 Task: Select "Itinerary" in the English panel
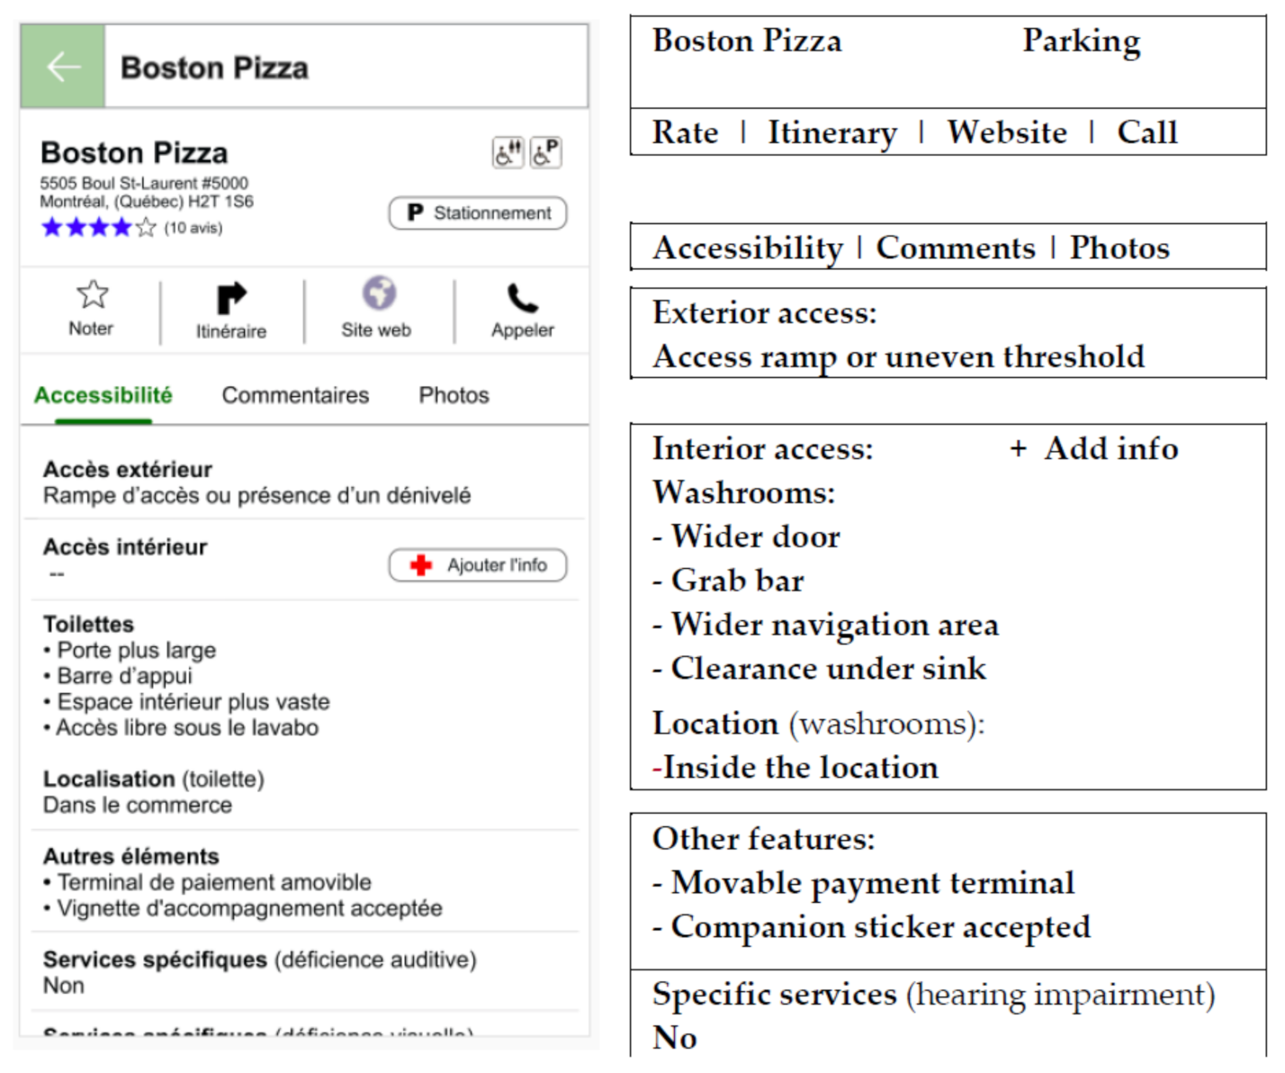pyautogui.click(x=831, y=133)
